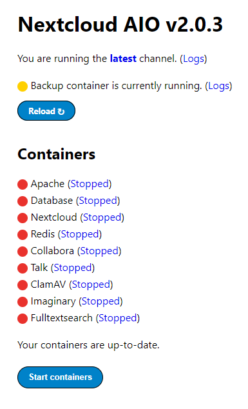Screen dimensions: 248x409
Task: Click the red status dot beside Apache
Action: (x=23, y=185)
